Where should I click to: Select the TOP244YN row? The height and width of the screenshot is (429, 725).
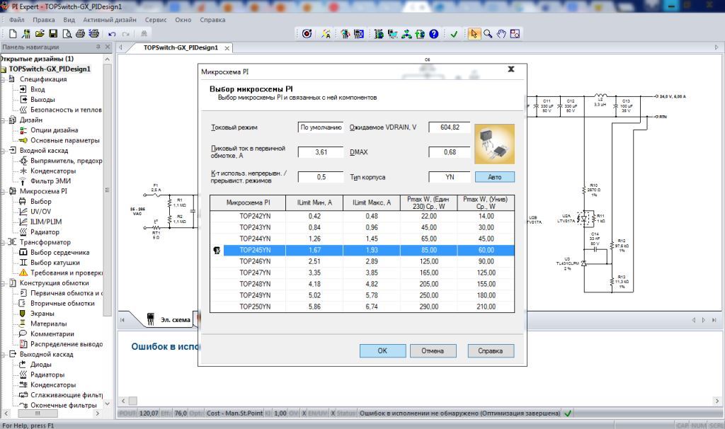362,239
